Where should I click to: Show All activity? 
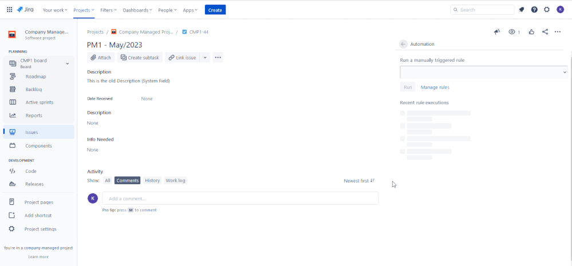pyautogui.click(x=107, y=180)
